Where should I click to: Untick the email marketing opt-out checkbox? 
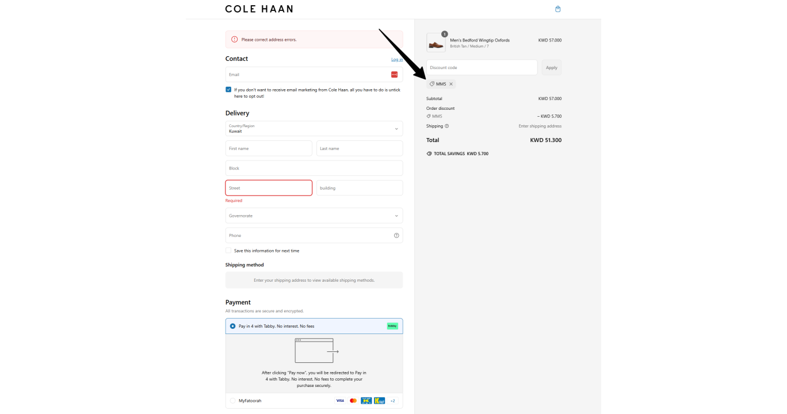click(228, 90)
